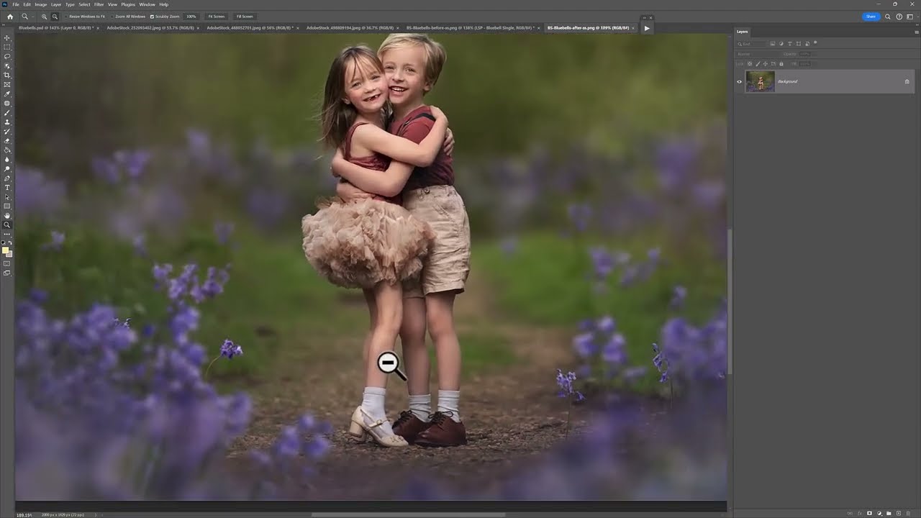
Task: Open the Image menu
Action: point(41,4)
